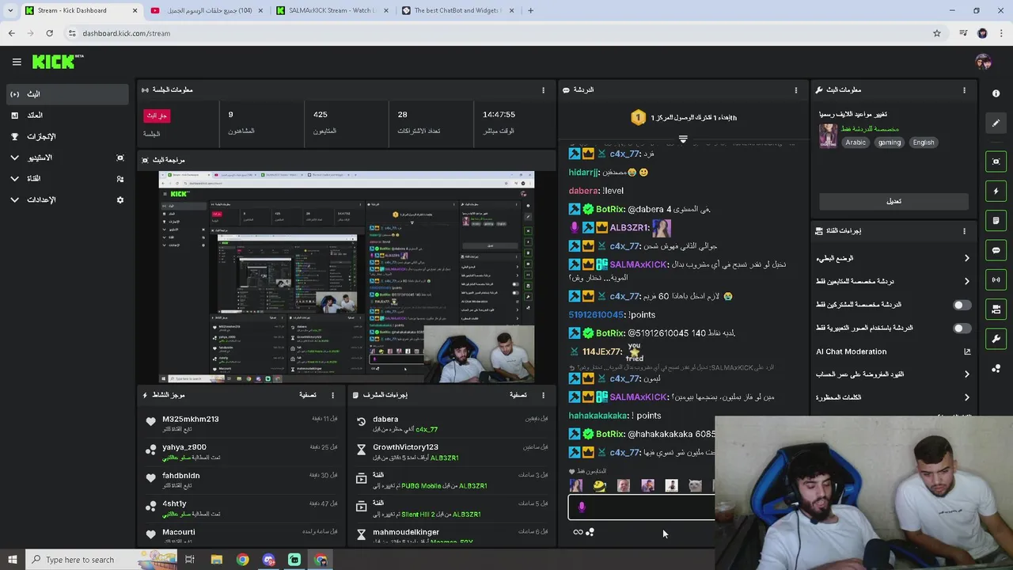Open the more options of الدردشة chat panel
This screenshot has height=570, width=1013.
(796, 90)
